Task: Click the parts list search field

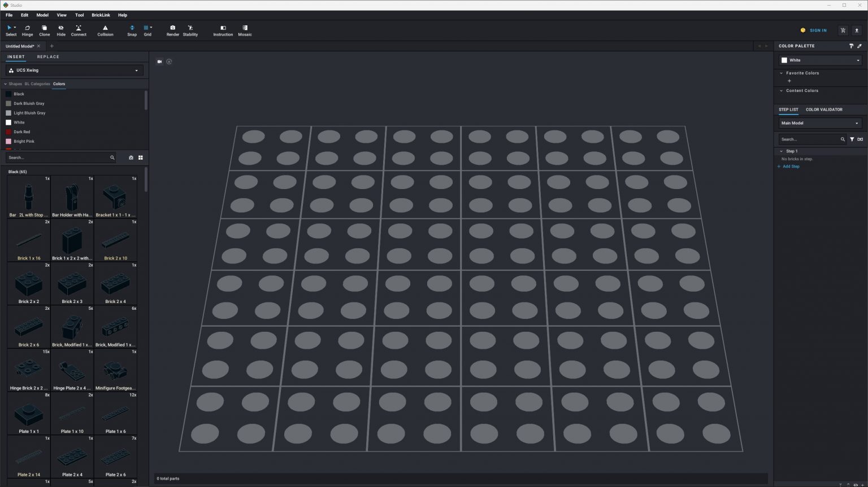Action: [x=57, y=157]
